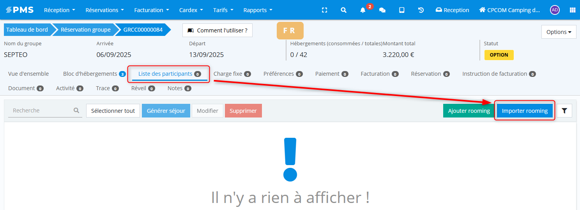Image resolution: width=580 pixels, height=210 pixels.
Task: Open the notifications bell icon
Action: [x=363, y=10]
